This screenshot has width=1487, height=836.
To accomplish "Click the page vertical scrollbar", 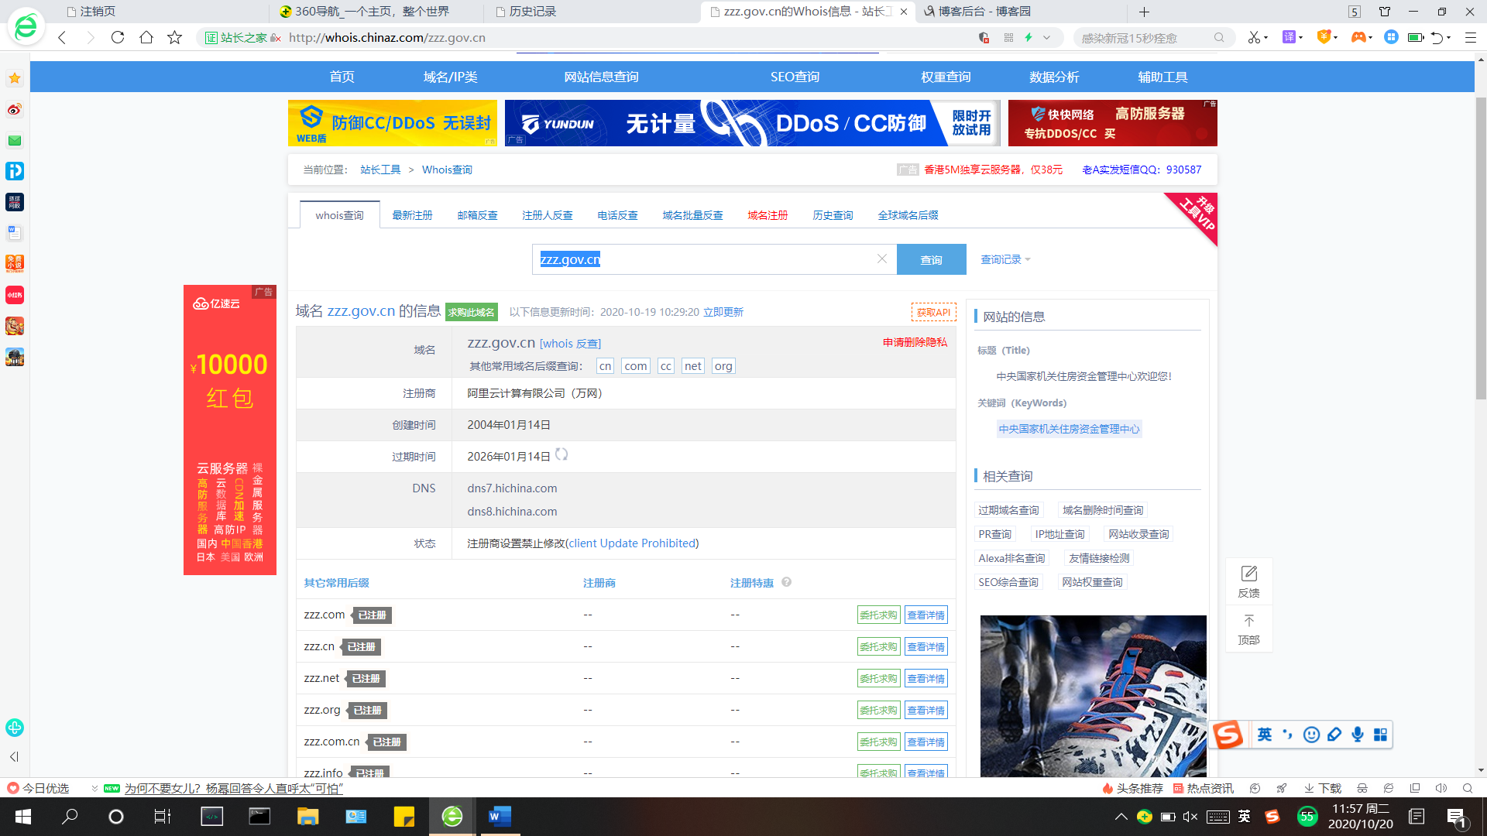I will (x=1480, y=248).
